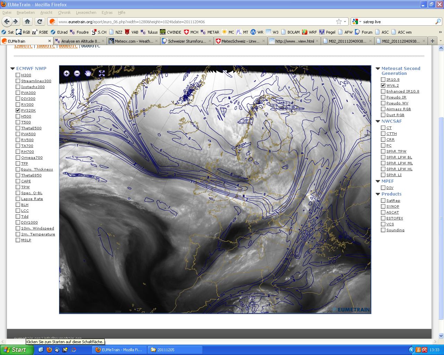Click the Airmass RGB link
Image resolution: width=444 pixels, height=355 pixels.
click(399, 109)
